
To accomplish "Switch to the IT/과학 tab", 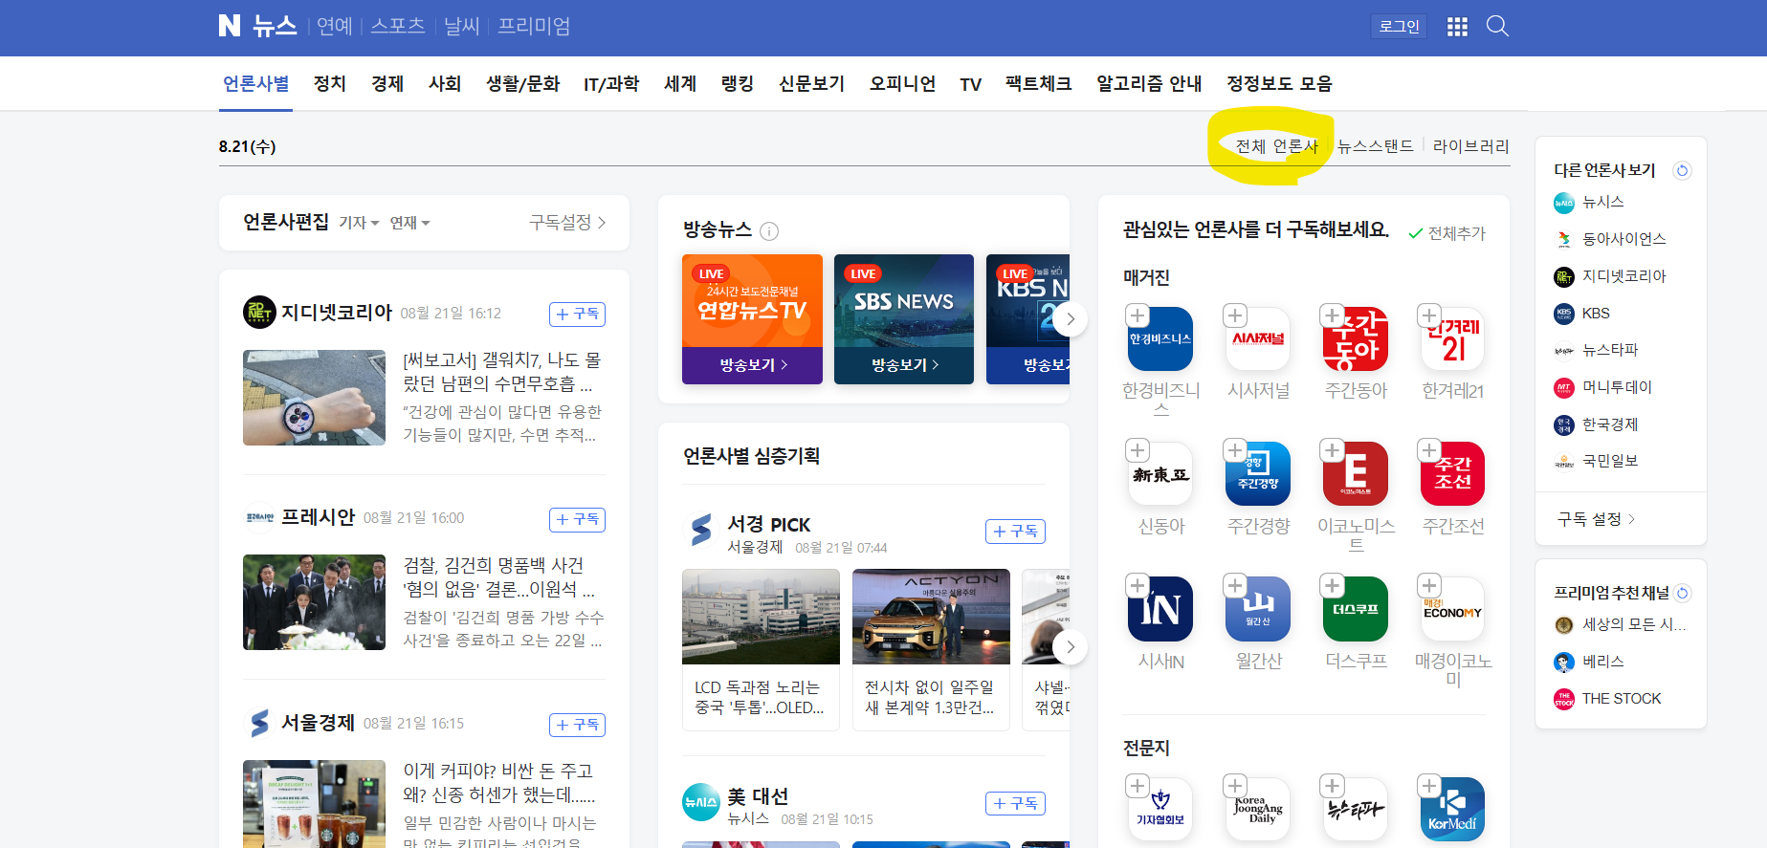I will [x=611, y=83].
